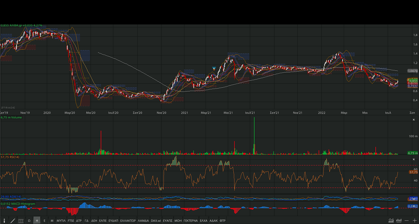This screenshot has height=224, width=419.
Task: Click the 1,0678 price axis label
Action: (x=412, y=71)
